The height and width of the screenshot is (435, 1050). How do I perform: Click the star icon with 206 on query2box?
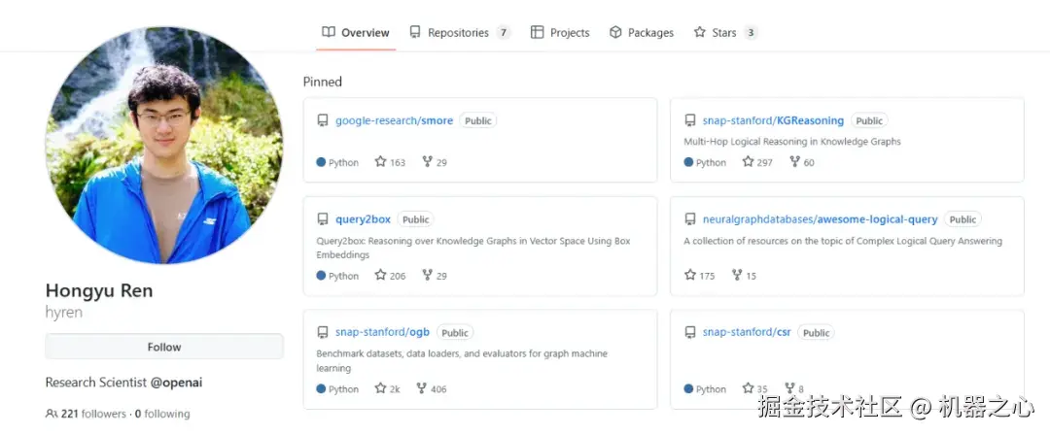point(380,275)
